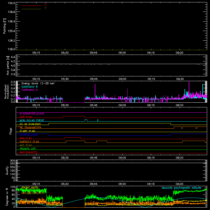The height and width of the screenshot is (210, 210).
Task: Click the Roll period axis title
Action: 8,65
